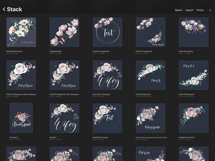Image resolution: width=215 pixels, height=161 pixels.
Task: Open Field Of Spring Donkere Roos En Groen thumbnail
Action: coord(150,118)
